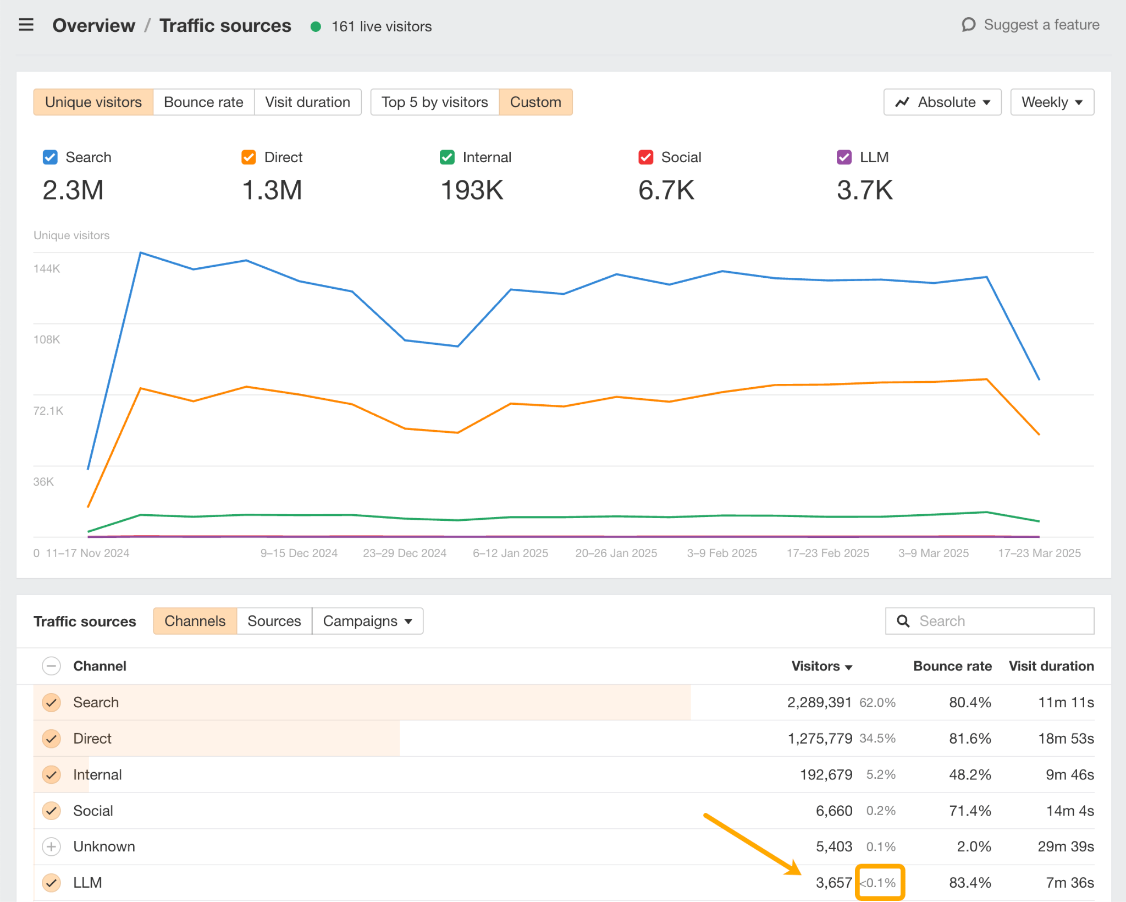Click the speech bubble icon next to Suggest a feature
Screen dimensions: 1126x902
point(969,25)
